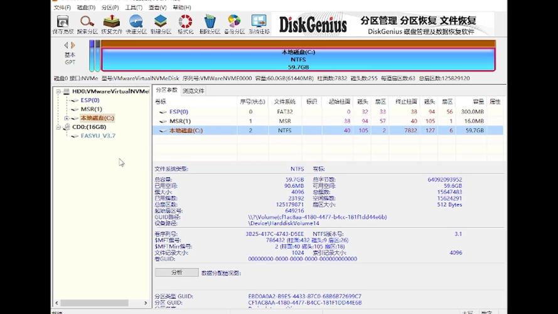Click the 分析 button

(177, 273)
